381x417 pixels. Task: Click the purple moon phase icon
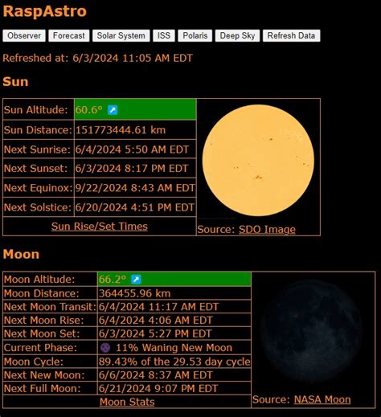pyautogui.click(x=105, y=348)
